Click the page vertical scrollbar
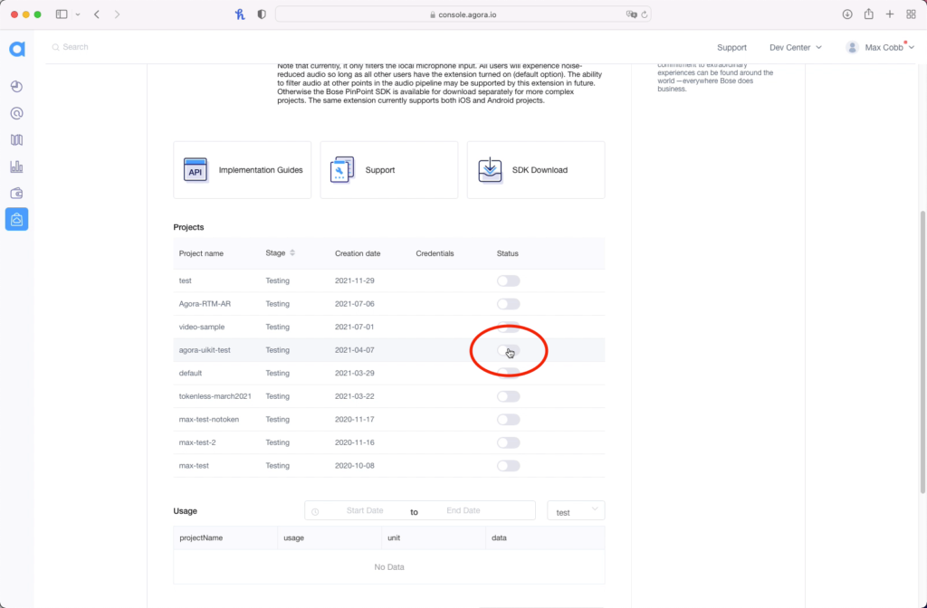The image size is (927, 608). tap(922, 351)
